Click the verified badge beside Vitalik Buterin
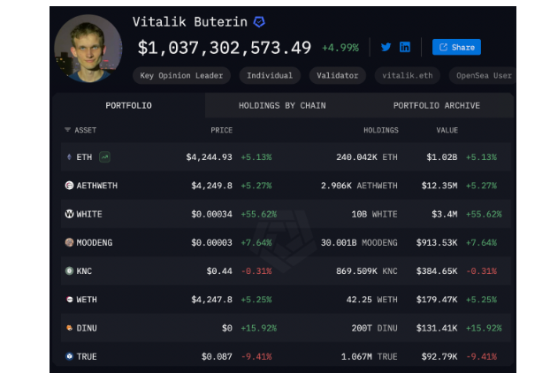This screenshot has width=550, height=373. [x=259, y=21]
